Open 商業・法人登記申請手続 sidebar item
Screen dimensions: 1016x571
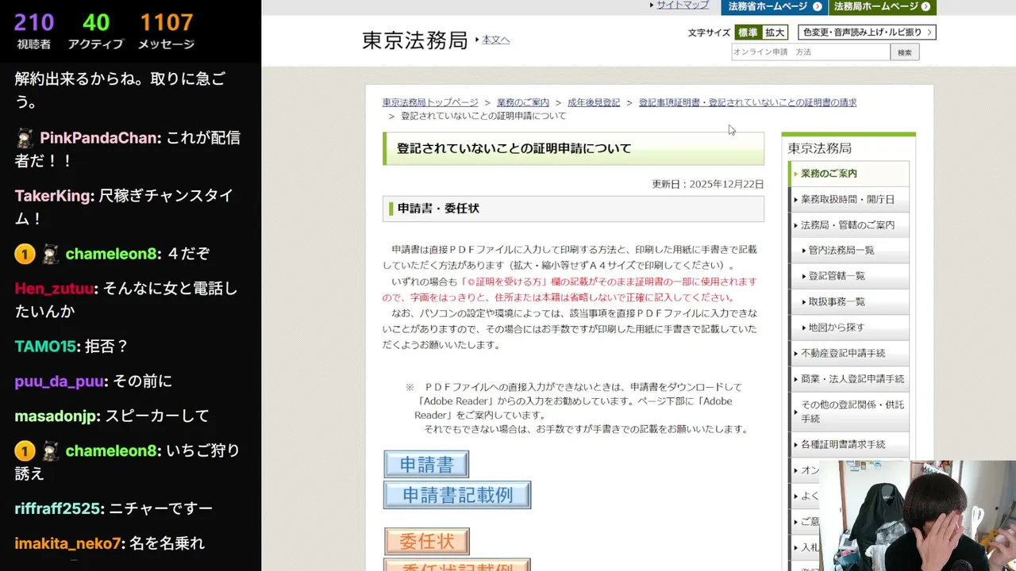pyautogui.click(x=849, y=379)
